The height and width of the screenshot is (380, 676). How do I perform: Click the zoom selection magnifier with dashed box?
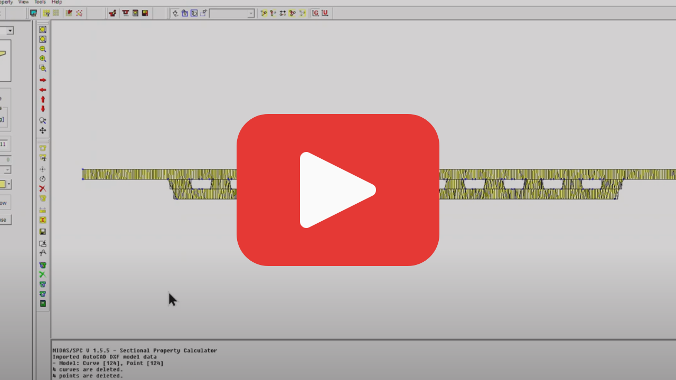tap(43, 68)
